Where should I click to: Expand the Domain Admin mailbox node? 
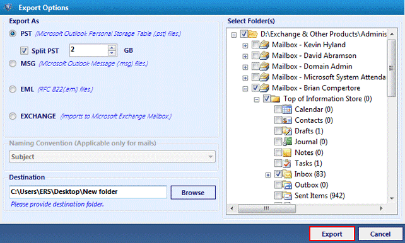coord(245,67)
